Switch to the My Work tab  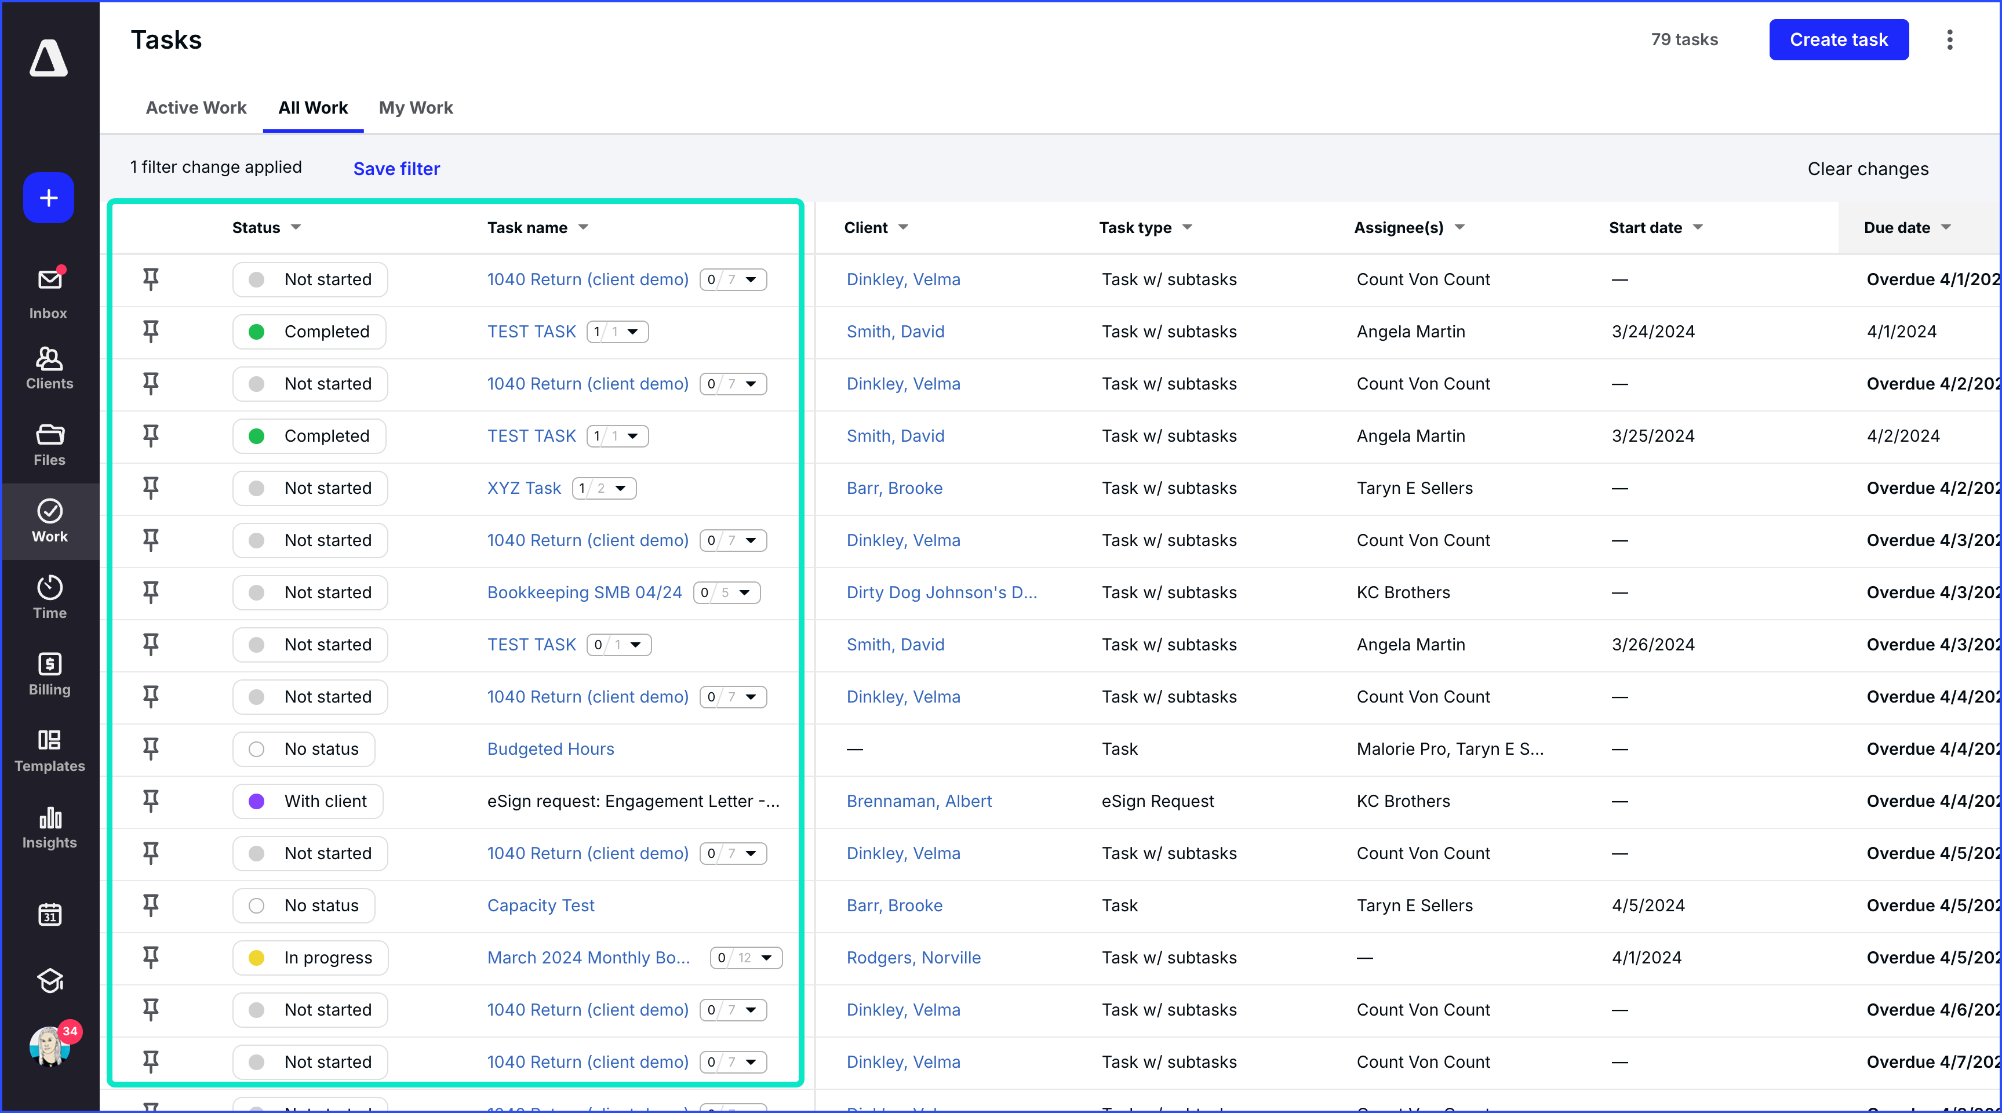tap(416, 108)
